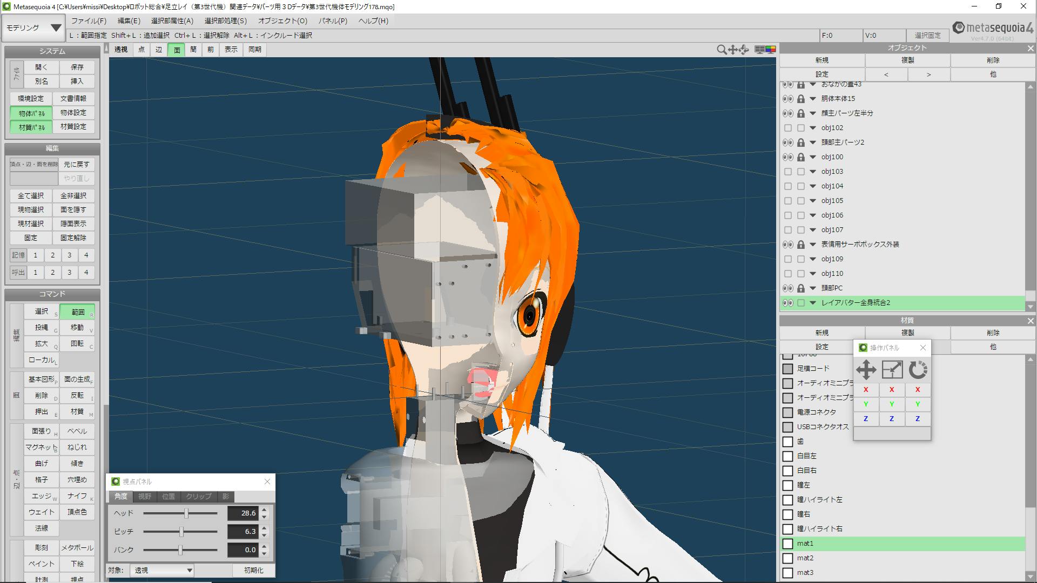Open the 対象 透視 dropdown

point(161,570)
